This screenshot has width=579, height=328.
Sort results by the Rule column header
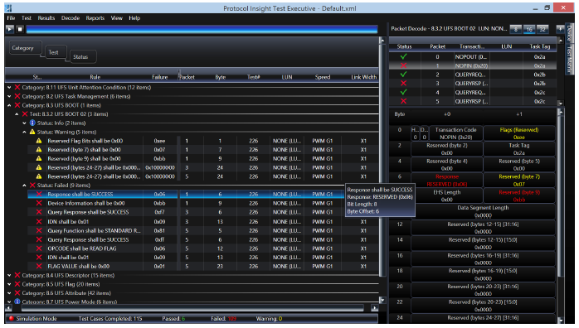pos(95,77)
